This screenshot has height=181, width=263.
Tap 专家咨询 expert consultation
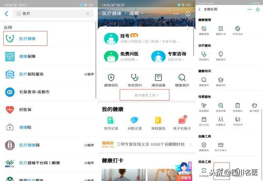pos(169,56)
